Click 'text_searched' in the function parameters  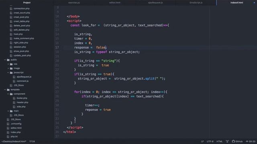pyautogui.click(x=150, y=25)
